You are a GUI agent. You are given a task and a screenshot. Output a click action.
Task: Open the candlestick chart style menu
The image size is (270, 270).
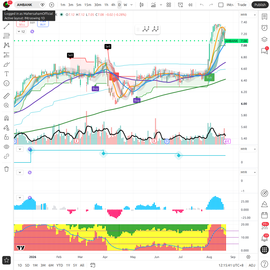pos(141,5)
